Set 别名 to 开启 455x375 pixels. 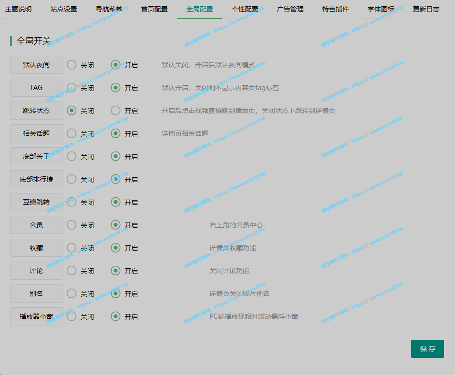[x=115, y=294]
